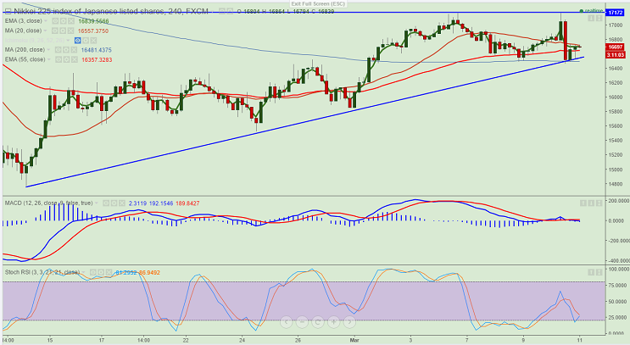The width and height of the screenshot is (630, 345).
Task: Click the current price label 16697
Action: click(615, 47)
